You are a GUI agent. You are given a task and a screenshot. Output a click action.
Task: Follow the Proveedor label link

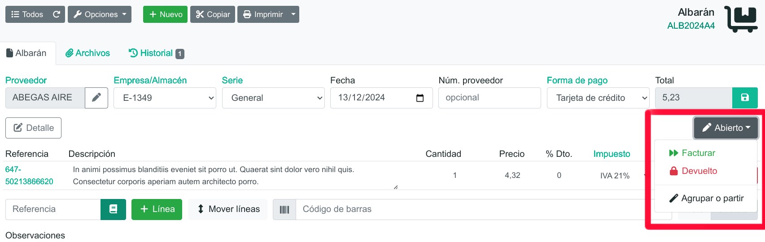point(26,80)
